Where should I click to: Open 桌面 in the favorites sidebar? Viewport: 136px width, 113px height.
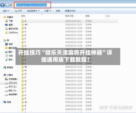point(9,25)
